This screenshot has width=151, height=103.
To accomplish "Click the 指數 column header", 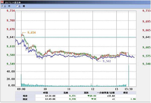I will (x=66, y=93).
